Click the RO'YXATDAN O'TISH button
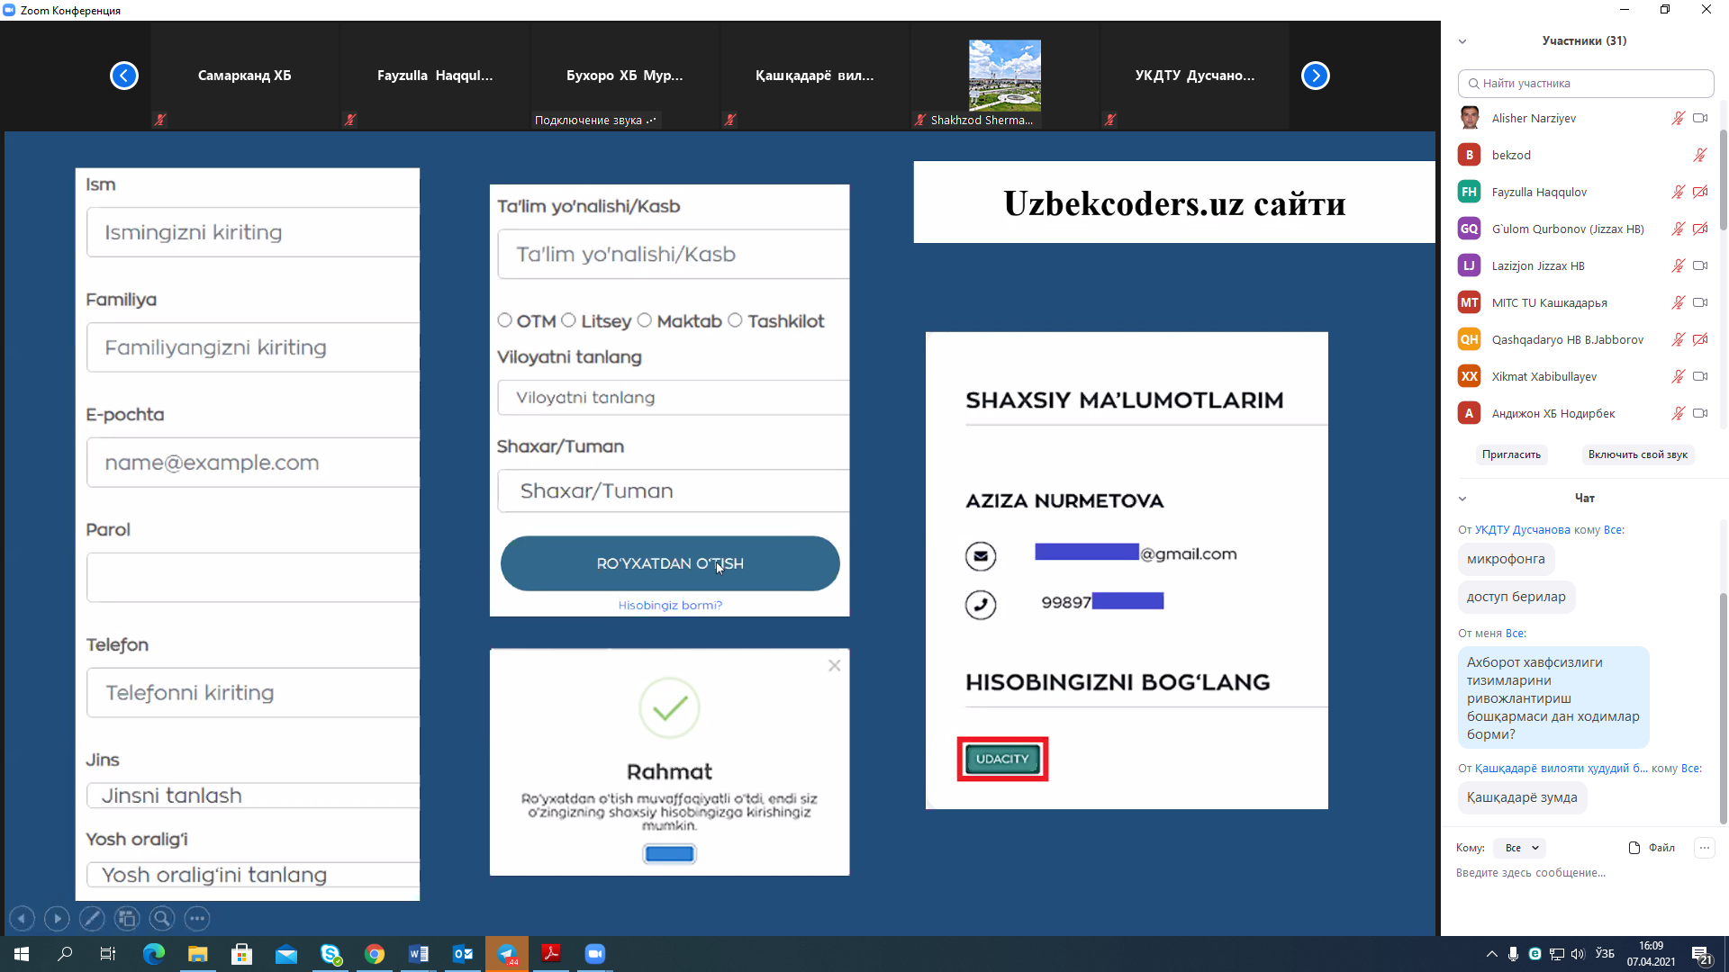Viewport: 1729px width, 972px height. tap(670, 563)
